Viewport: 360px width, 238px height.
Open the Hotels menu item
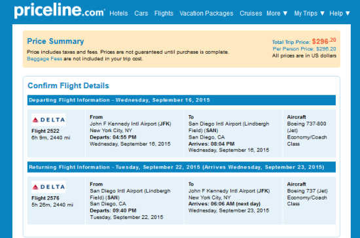click(118, 13)
